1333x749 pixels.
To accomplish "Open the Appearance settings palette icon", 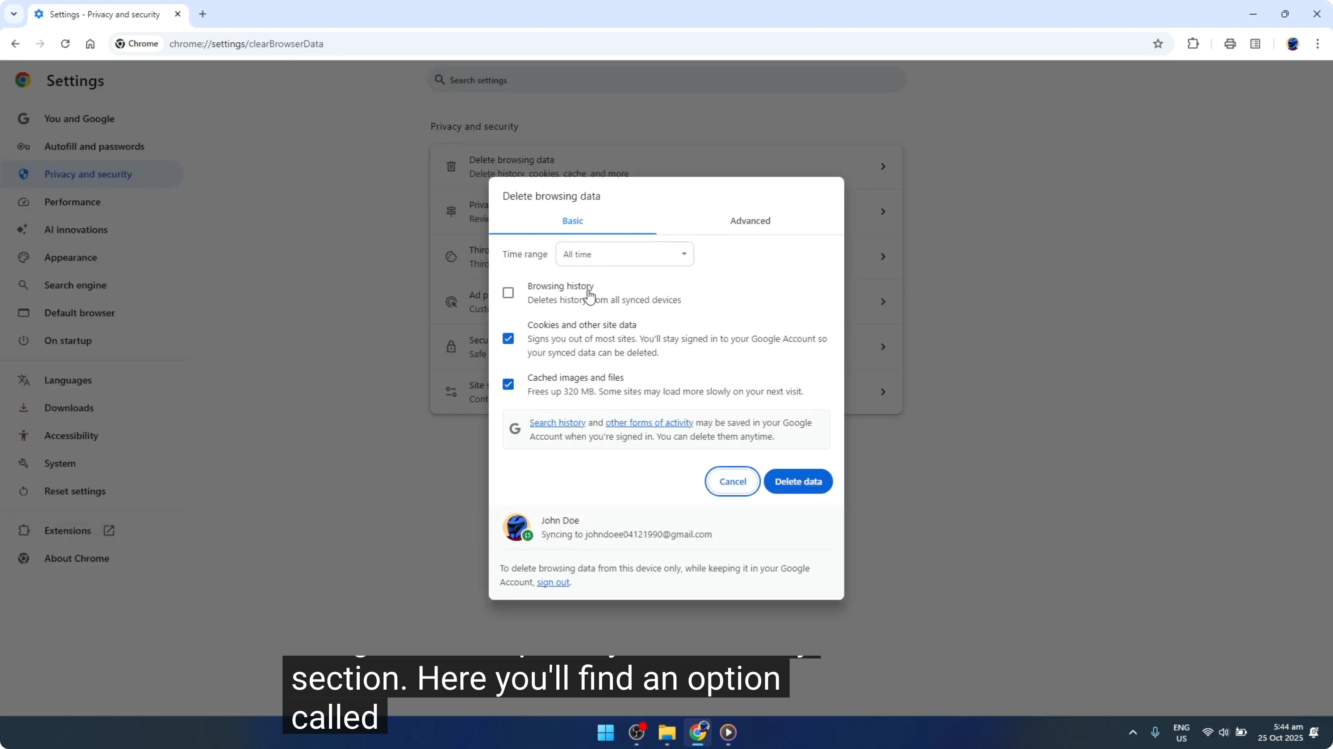I will [x=23, y=257].
